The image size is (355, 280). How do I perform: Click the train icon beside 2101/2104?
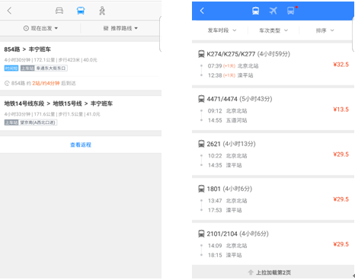point(201,234)
